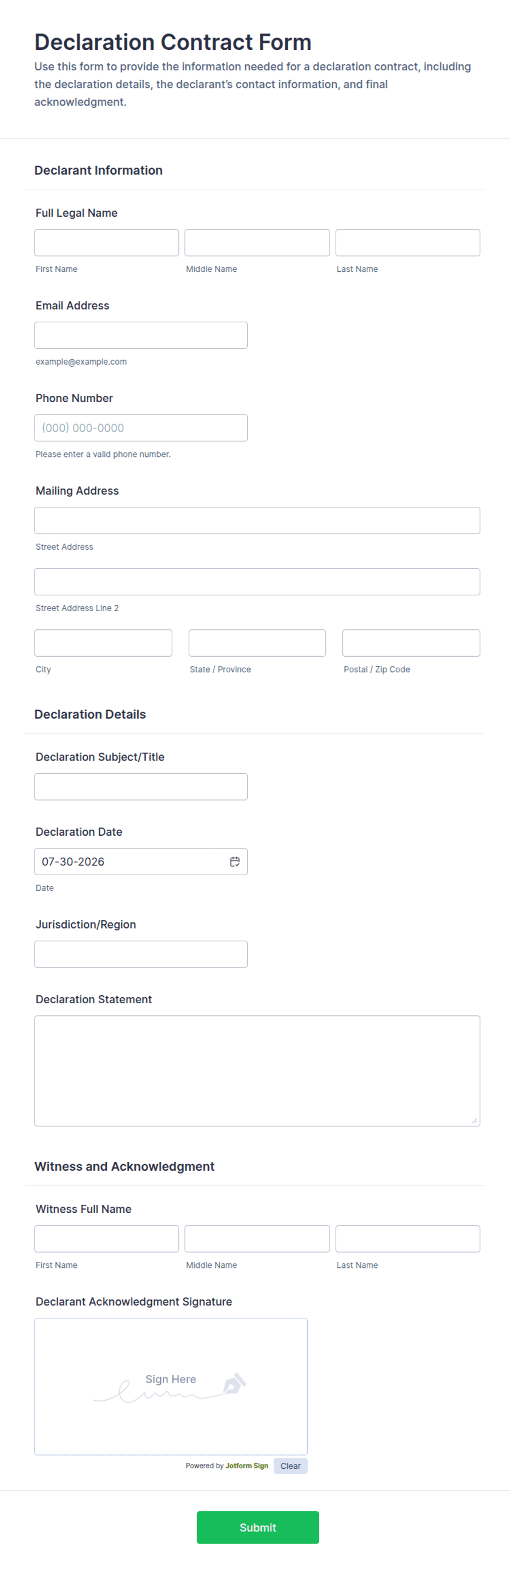Focus the declarant First Name field
Viewport: 510px width, 1571px height.
click(106, 243)
